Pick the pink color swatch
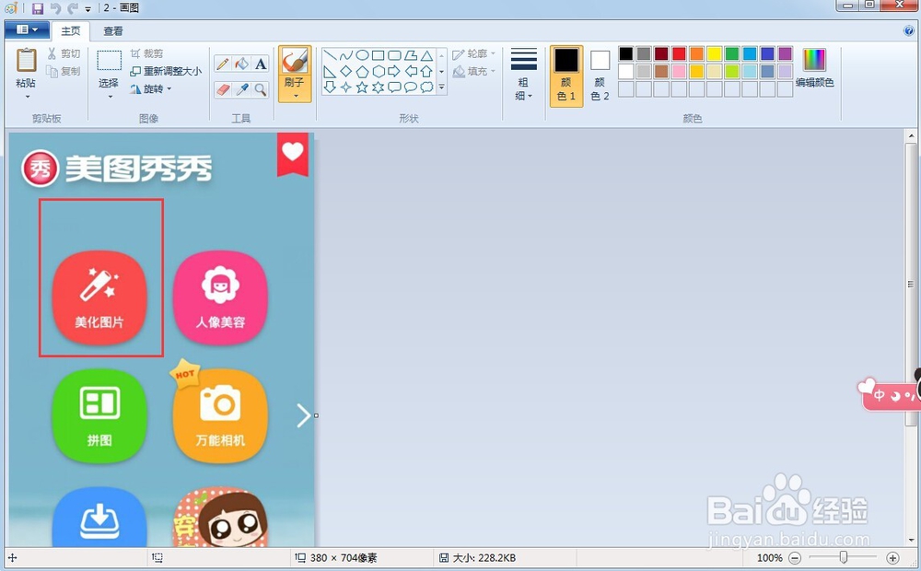This screenshot has height=571, width=921. click(679, 72)
